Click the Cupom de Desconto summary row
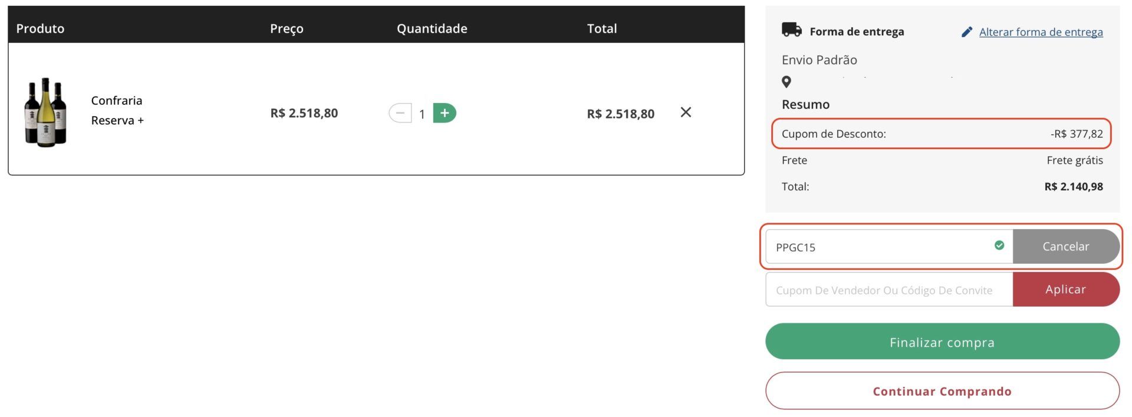 pyautogui.click(x=941, y=134)
